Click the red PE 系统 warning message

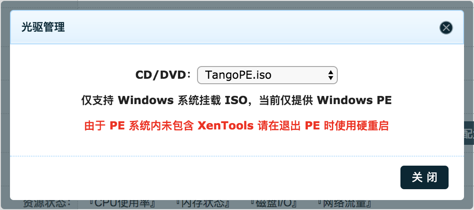[237, 126]
